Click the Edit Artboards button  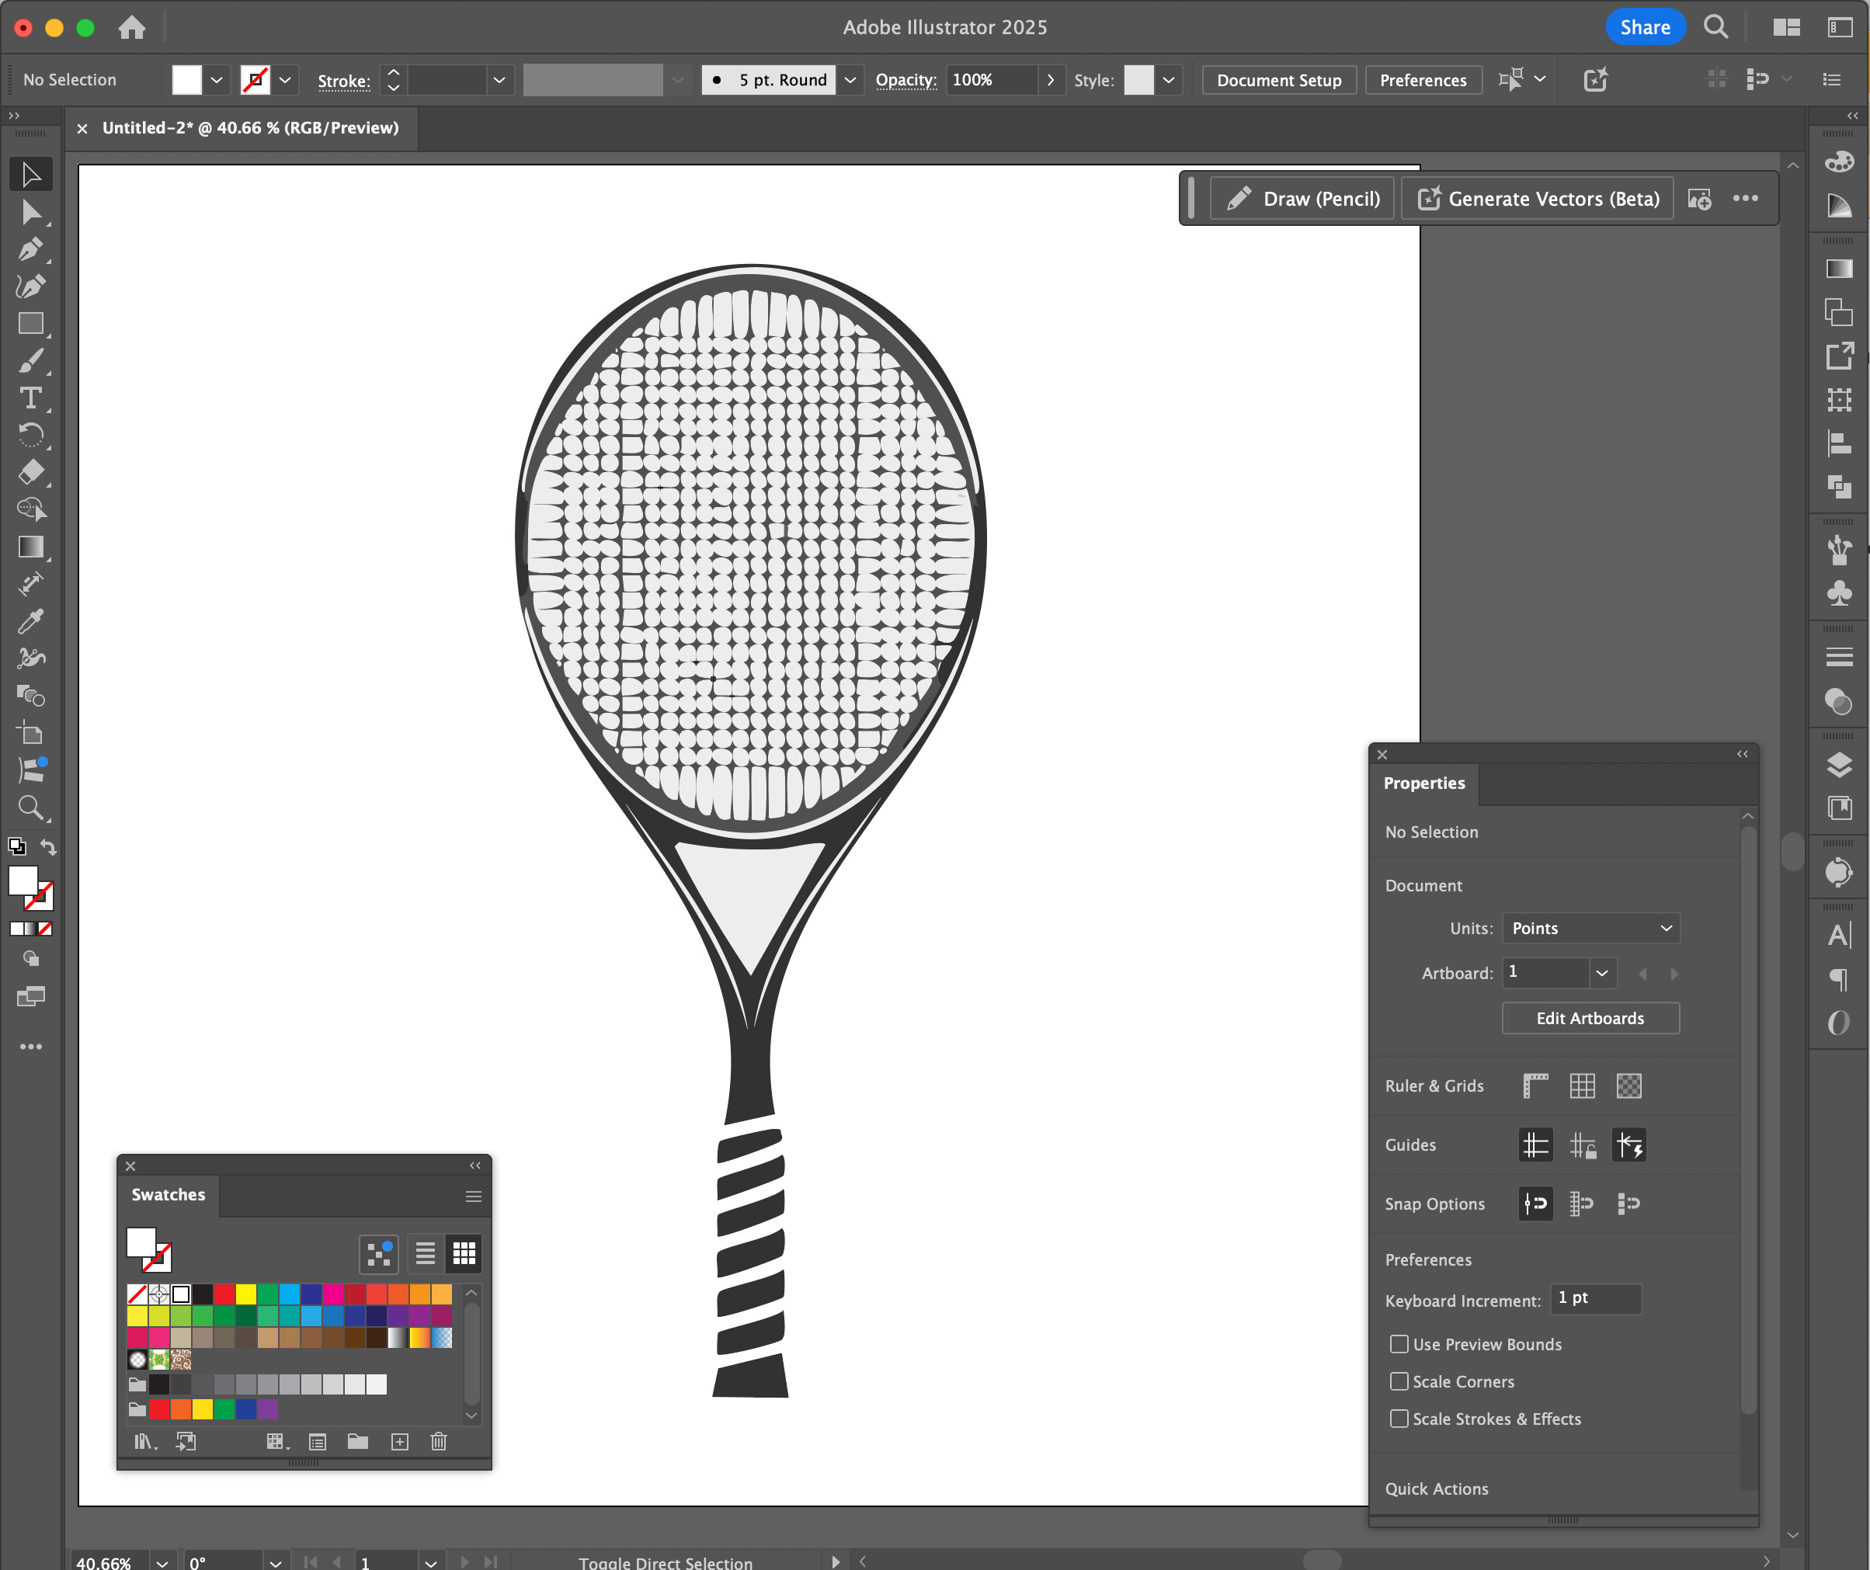[1590, 1018]
